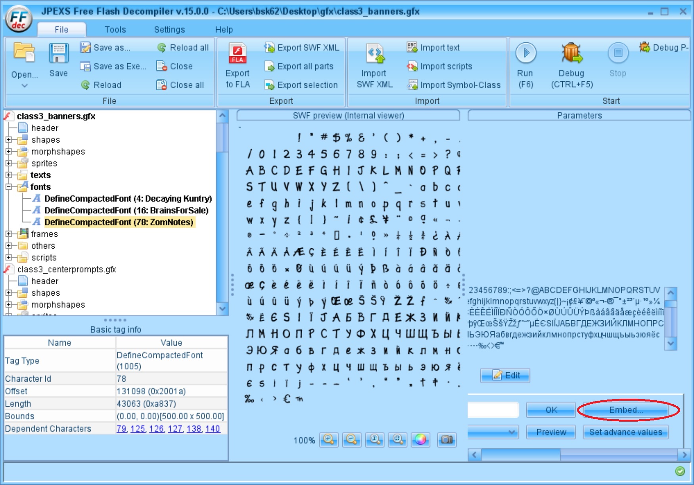Zoom in on the font preview
This screenshot has height=485, width=694.
(329, 439)
